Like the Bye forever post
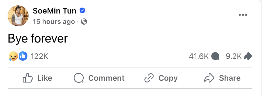Viewport: 262px width, 96px height. (x=37, y=78)
